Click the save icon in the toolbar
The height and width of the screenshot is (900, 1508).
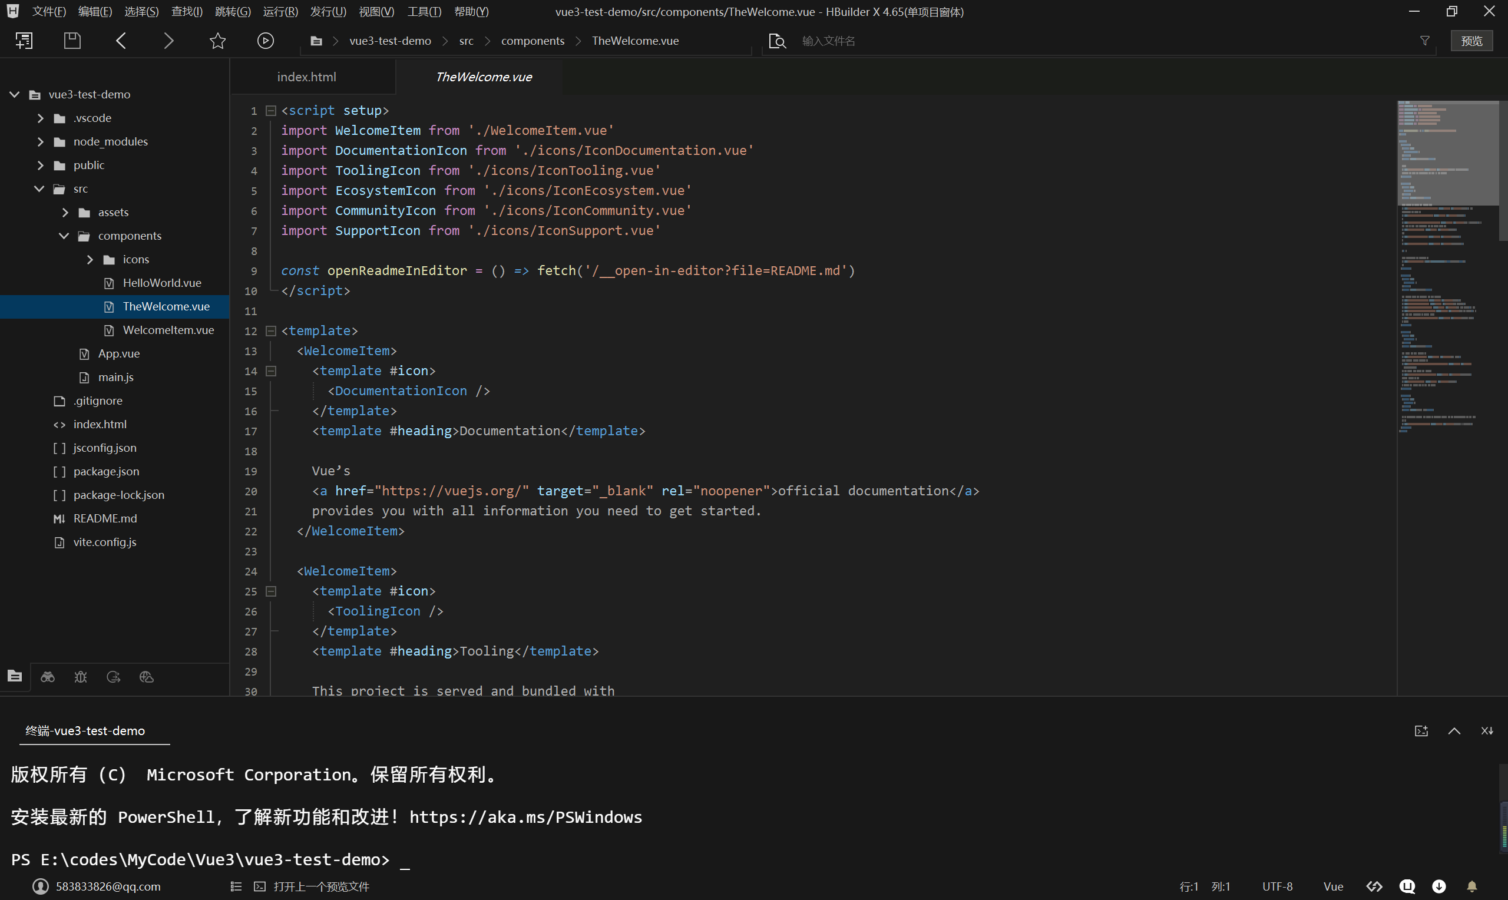[x=71, y=39]
